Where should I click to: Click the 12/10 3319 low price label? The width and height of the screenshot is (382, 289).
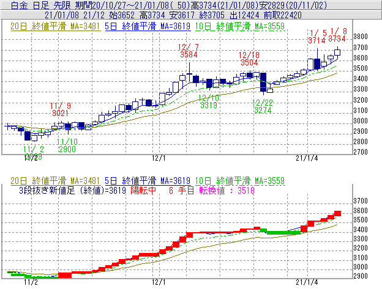tap(209, 101)
